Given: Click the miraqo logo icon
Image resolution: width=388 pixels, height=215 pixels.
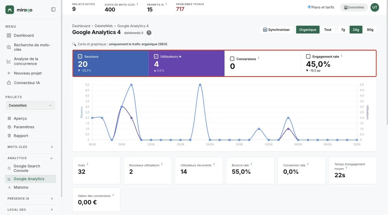Looking at the screenshot, I should pos(10,10).
